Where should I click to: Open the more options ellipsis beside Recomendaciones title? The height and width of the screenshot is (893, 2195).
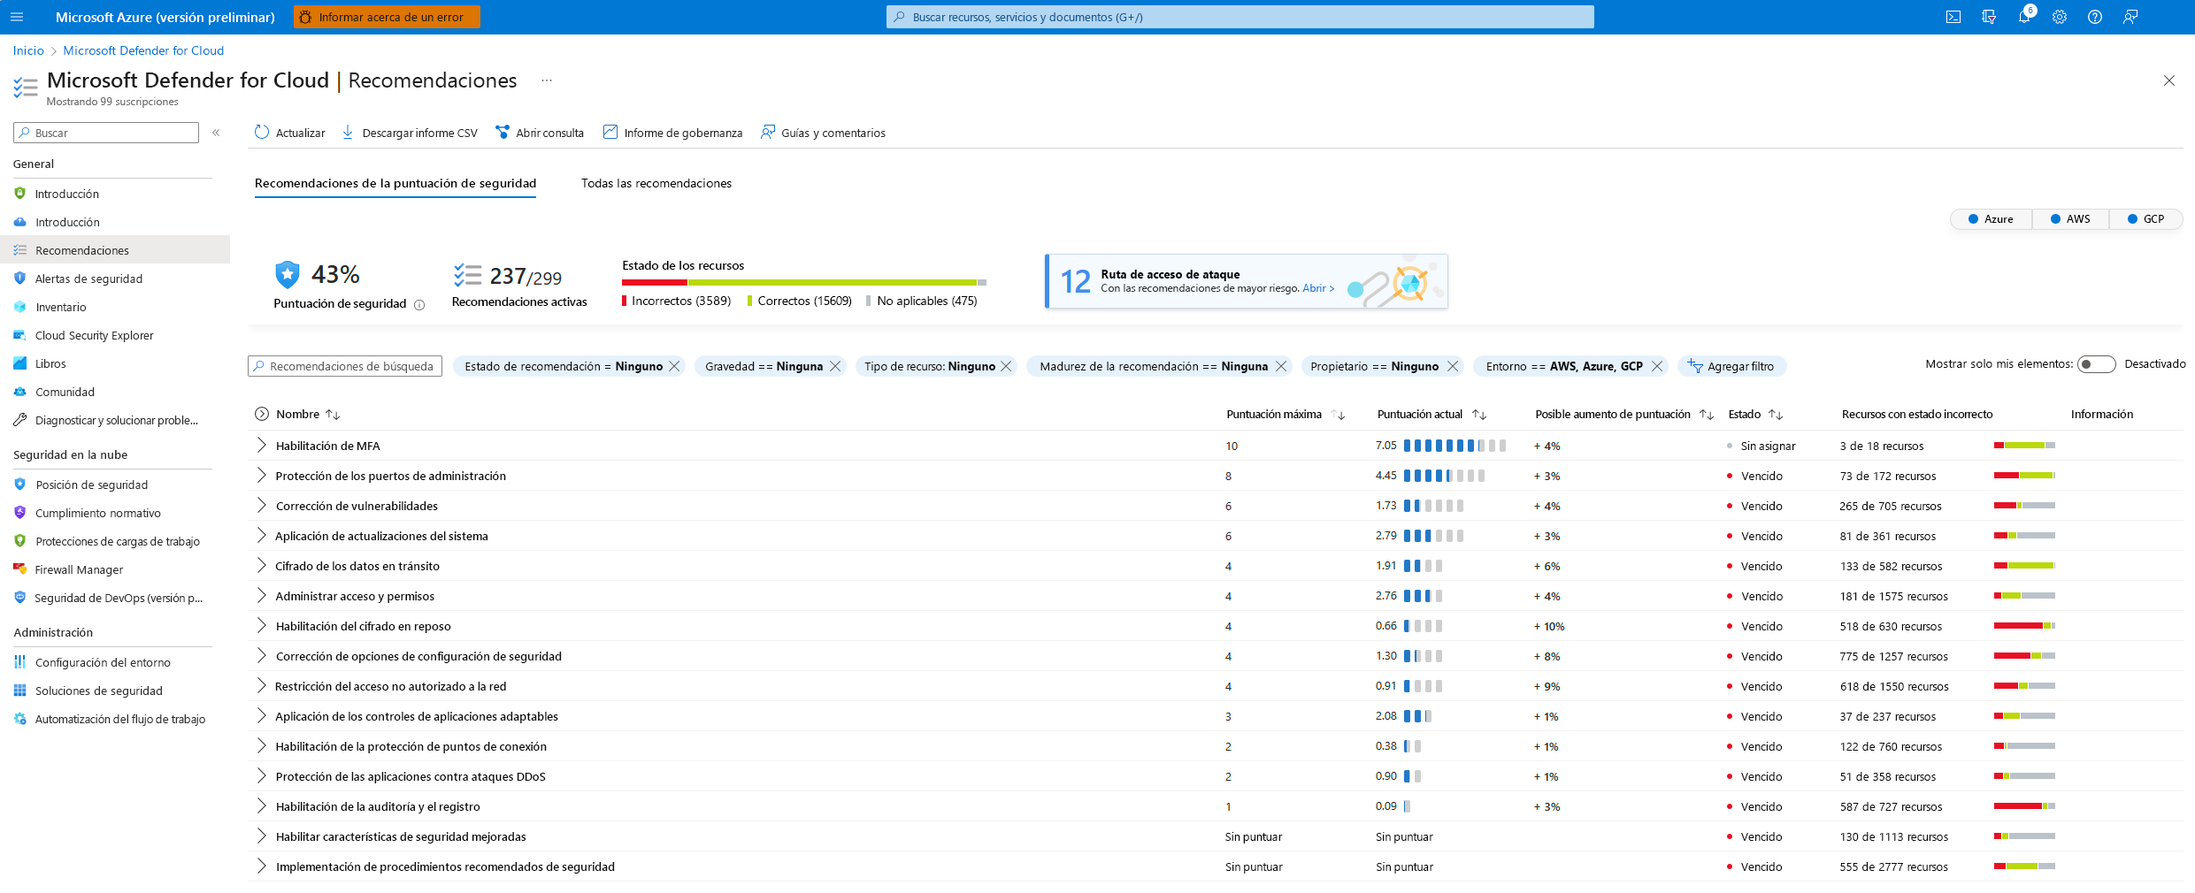click(547, 80)
